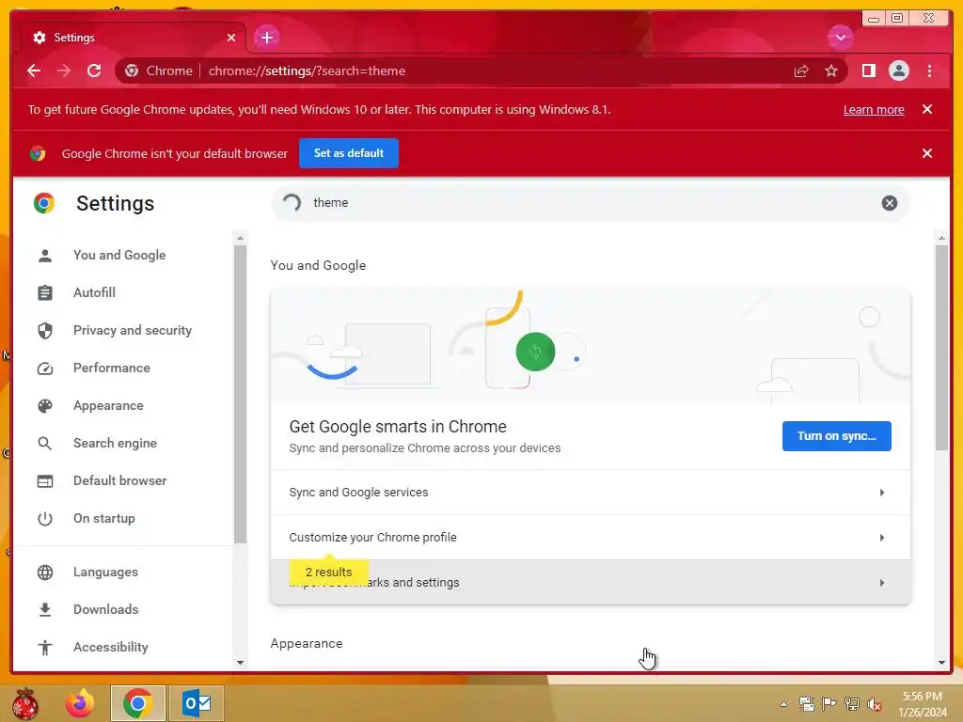Click the clipboard icon beside Autofill
Viewport: 963px width, 722px height.
point(45,293)
